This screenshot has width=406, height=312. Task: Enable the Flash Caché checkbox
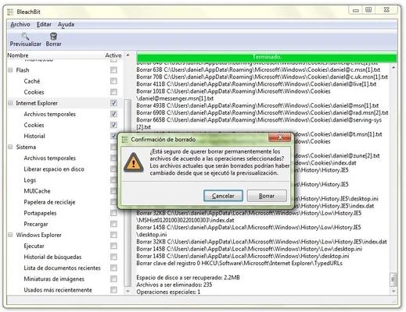113,81
